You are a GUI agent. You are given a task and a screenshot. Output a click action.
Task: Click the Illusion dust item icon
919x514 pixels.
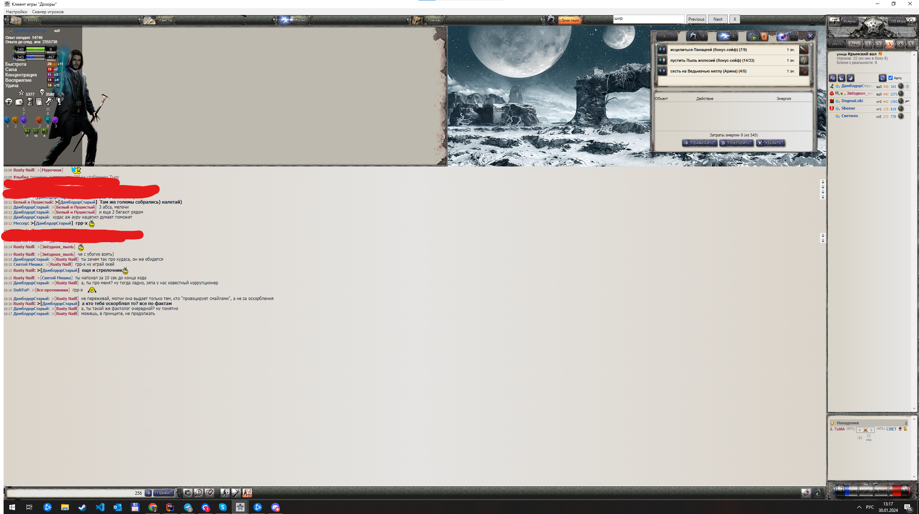pos(803,60)
